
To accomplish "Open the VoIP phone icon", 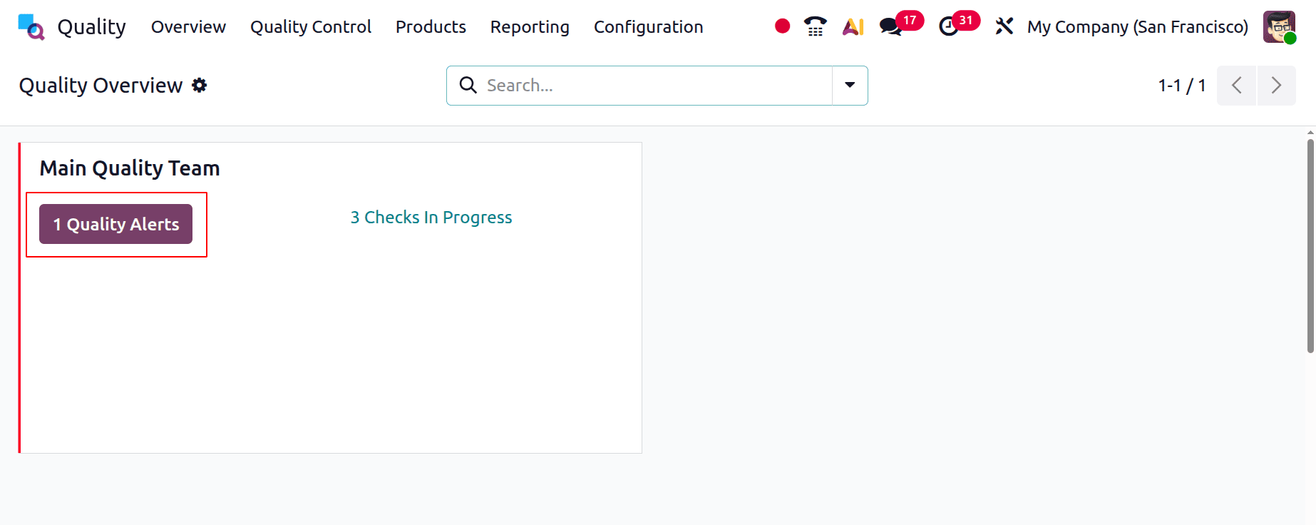I will (x=815, y=26).
